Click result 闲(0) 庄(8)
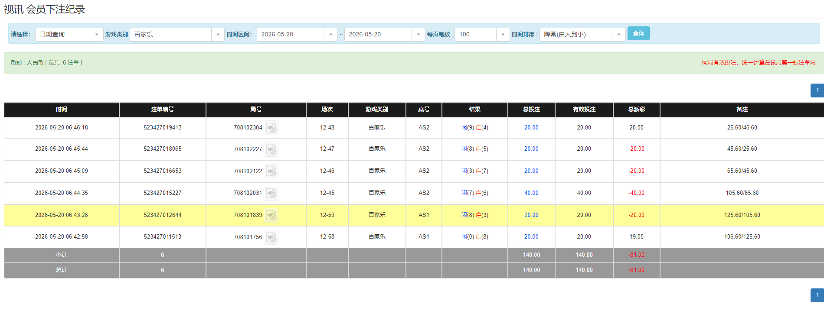The height and width of the screenshot is (333, 824). point(475,237)
